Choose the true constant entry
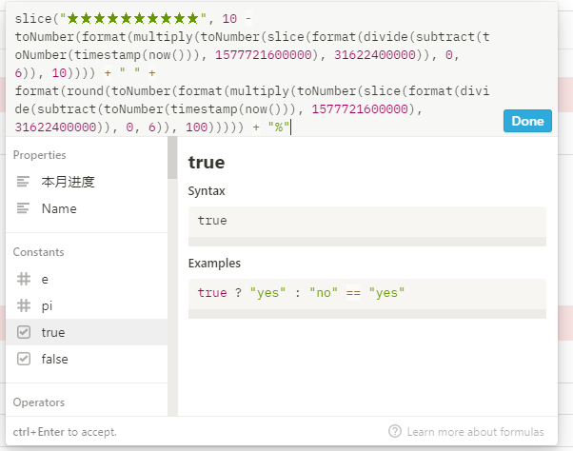Screen dimensions: 573x451 coord(87,332)
